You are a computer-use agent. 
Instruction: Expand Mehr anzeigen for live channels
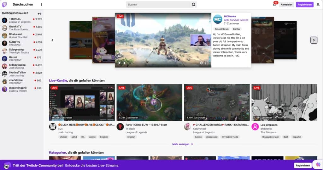coord(183,144)
